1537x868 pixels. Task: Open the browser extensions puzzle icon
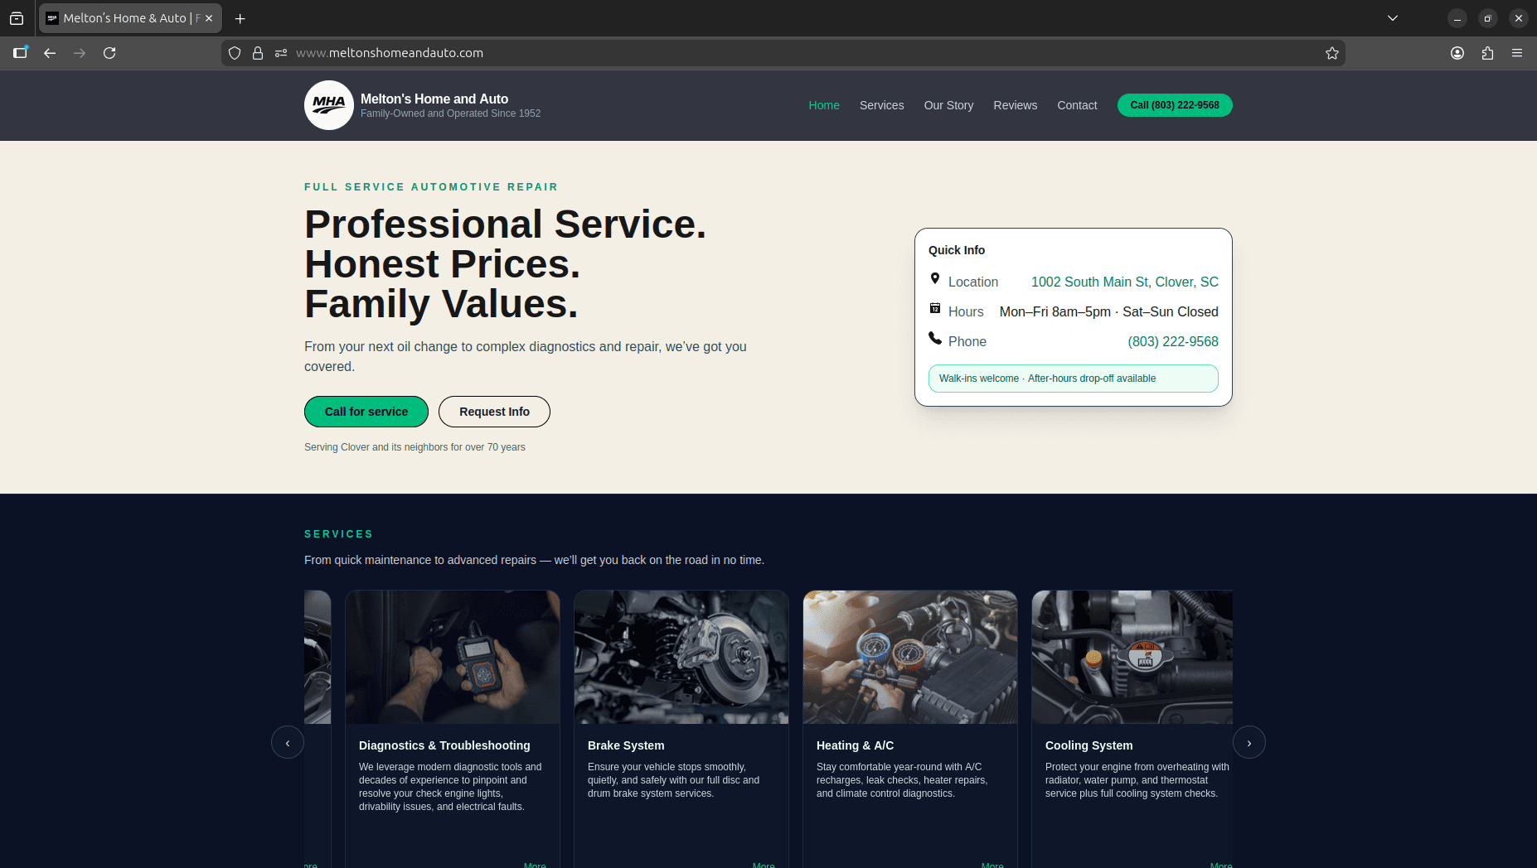pos(1487,52)
